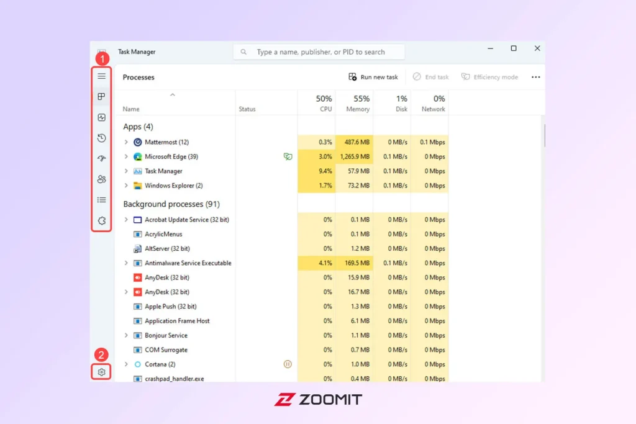Viewport: 636px width, 424px height.
Task: Expand Acrobat Update Service (32 bit)
Action: tap(125, 220)
